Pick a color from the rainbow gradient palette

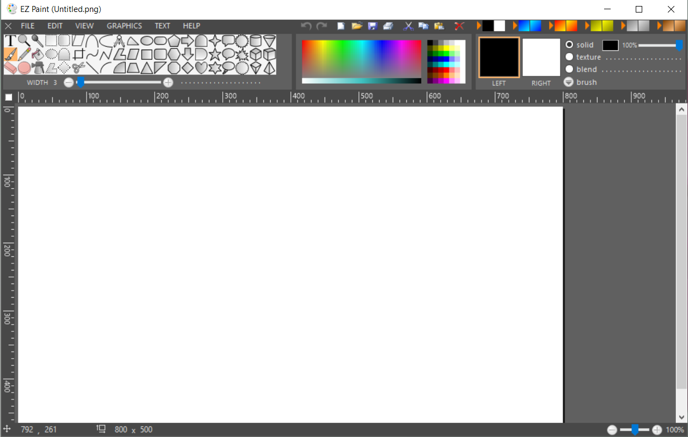(360, 60)
